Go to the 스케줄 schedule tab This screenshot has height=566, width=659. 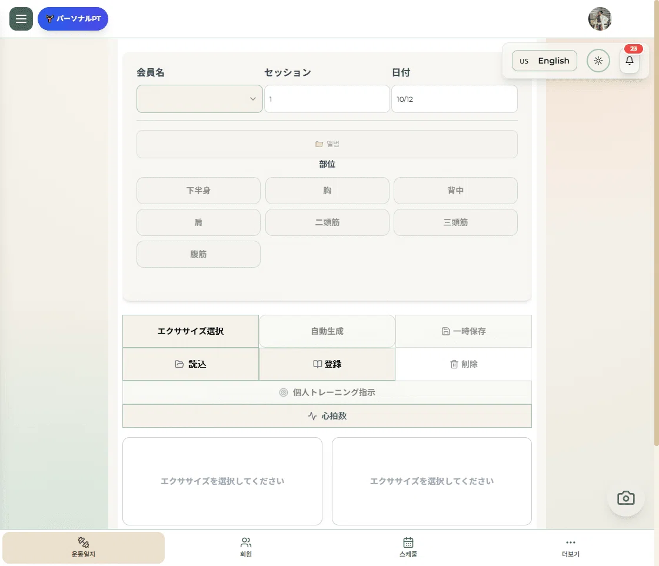point(408,548)
